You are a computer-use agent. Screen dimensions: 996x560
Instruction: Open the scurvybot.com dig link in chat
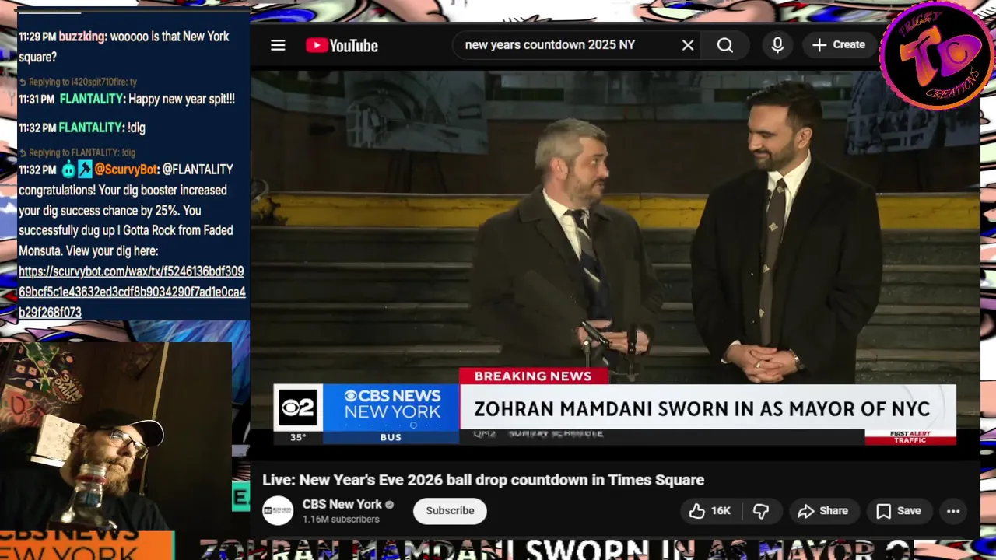[x=132, y=292]
